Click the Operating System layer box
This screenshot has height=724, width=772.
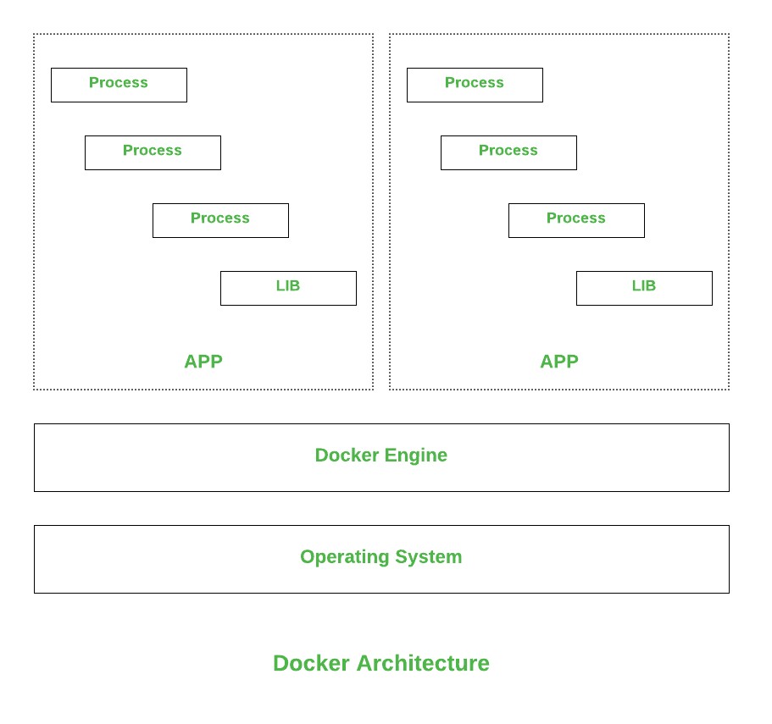pyautogui.click(x=381, y=559)
